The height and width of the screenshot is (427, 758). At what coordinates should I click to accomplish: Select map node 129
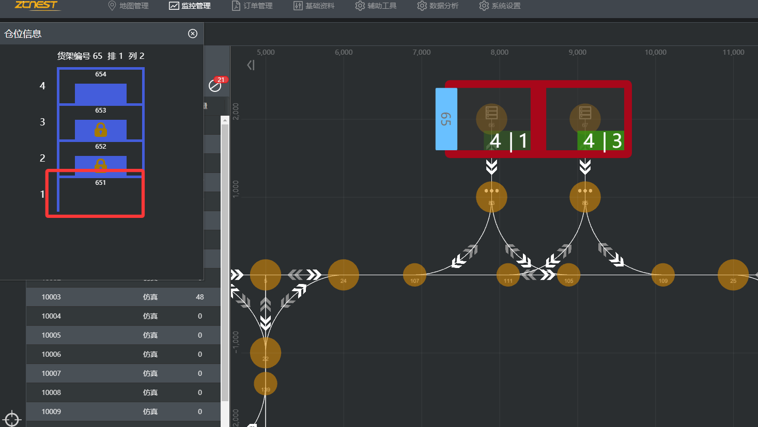tap(266, 384)
